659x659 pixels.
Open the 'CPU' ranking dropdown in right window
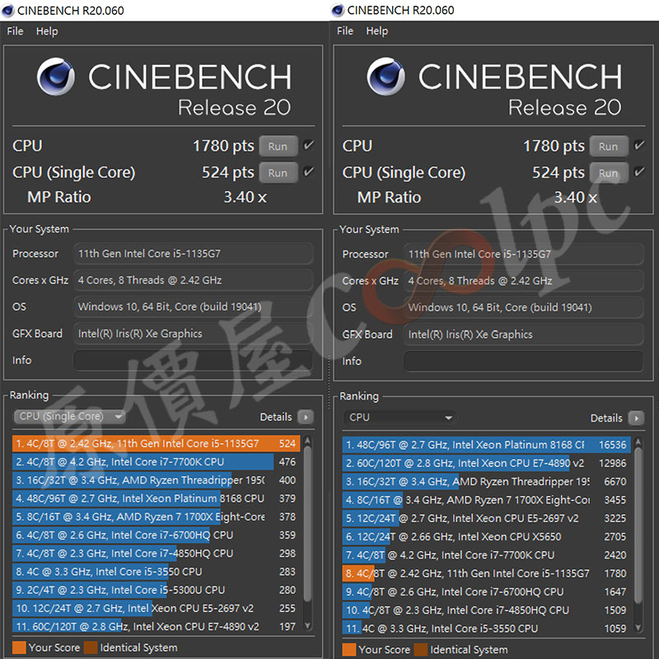[x=400, y=418]
